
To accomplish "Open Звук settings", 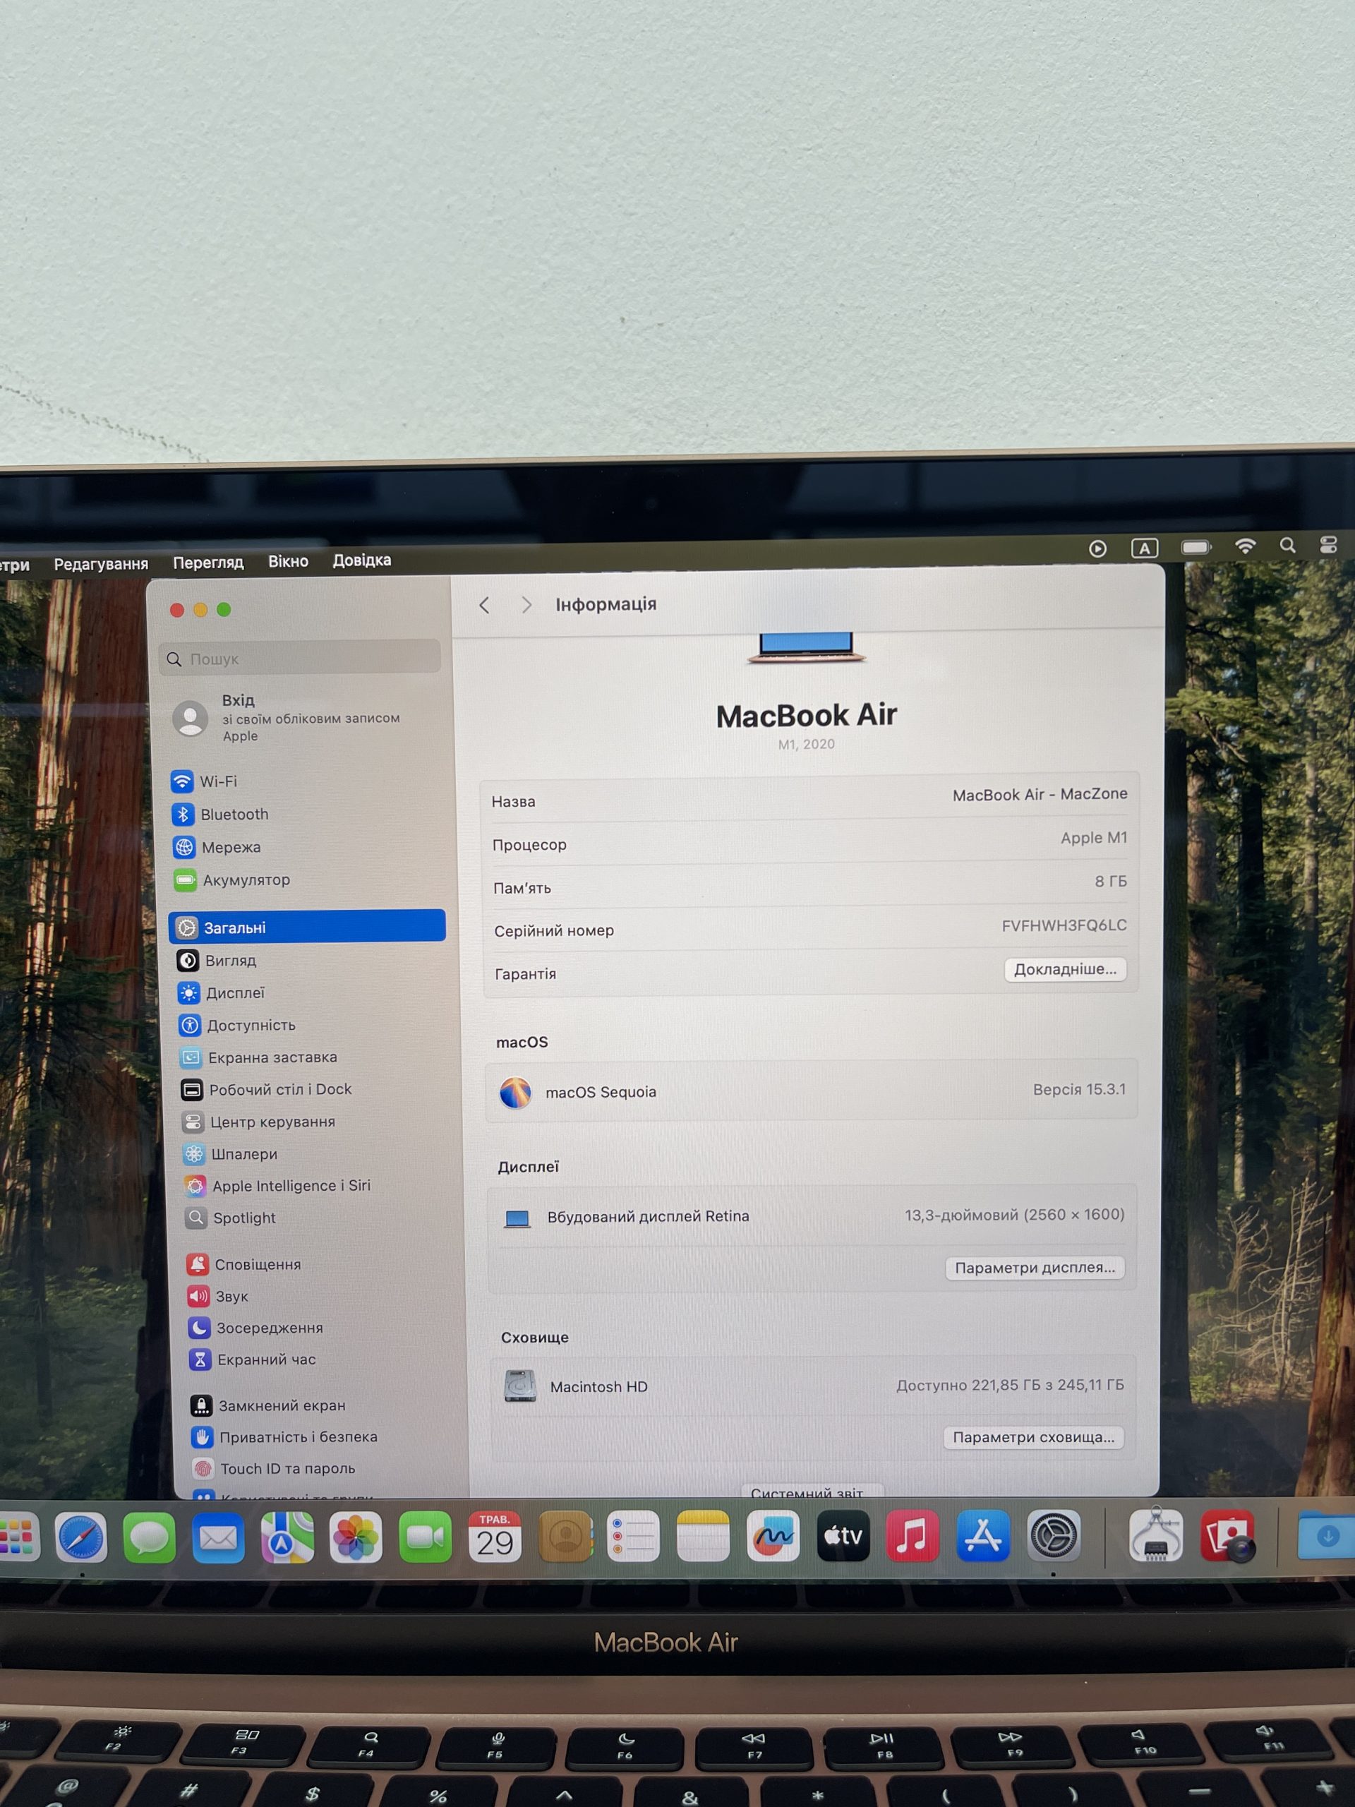I will (217, 1296).
